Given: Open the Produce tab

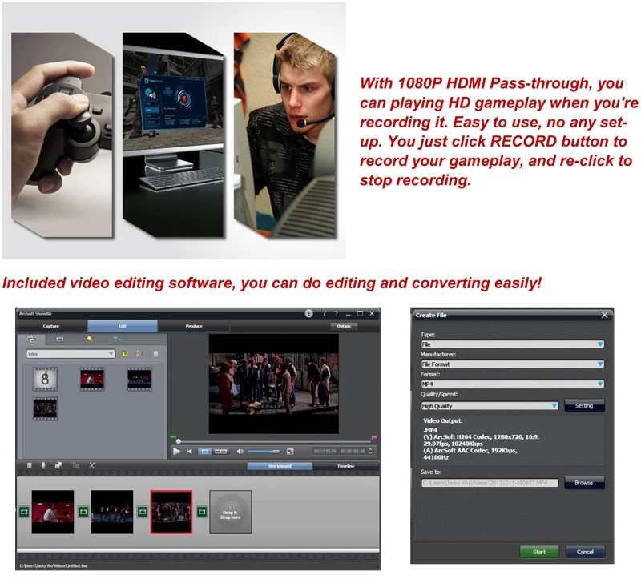Looking at the screenshot, I should pyautogui.click(x=193, y=326).
